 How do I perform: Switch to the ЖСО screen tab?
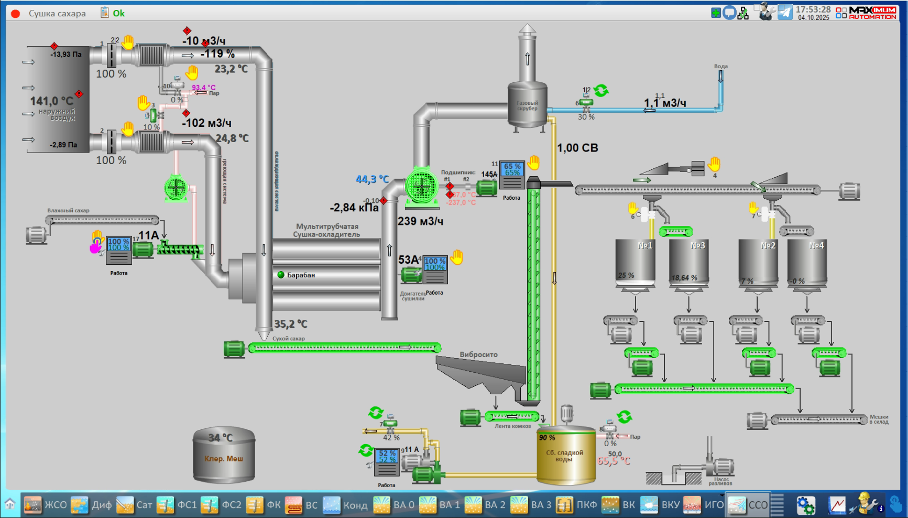(x=46, y=505)
